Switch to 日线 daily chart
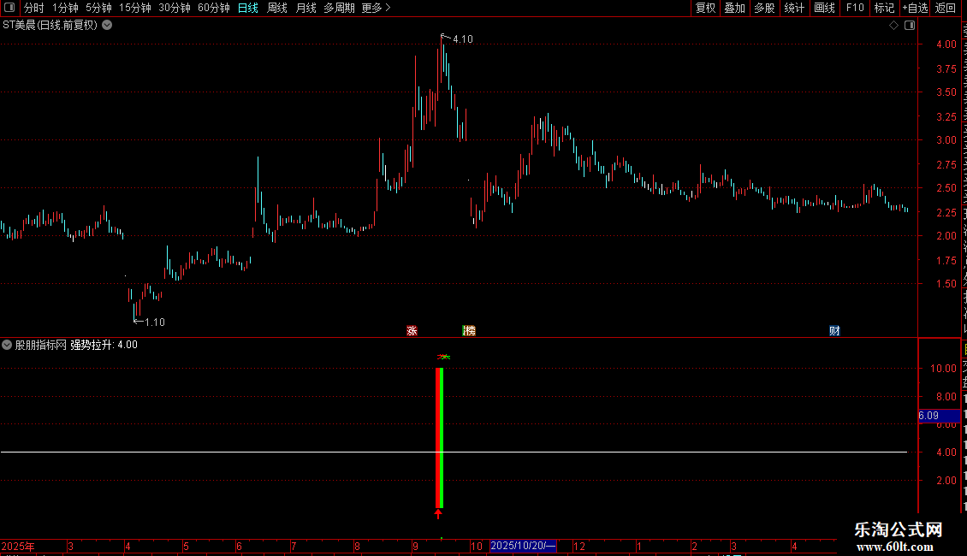The width and height of the screenshot is (967, 556). 248,8
